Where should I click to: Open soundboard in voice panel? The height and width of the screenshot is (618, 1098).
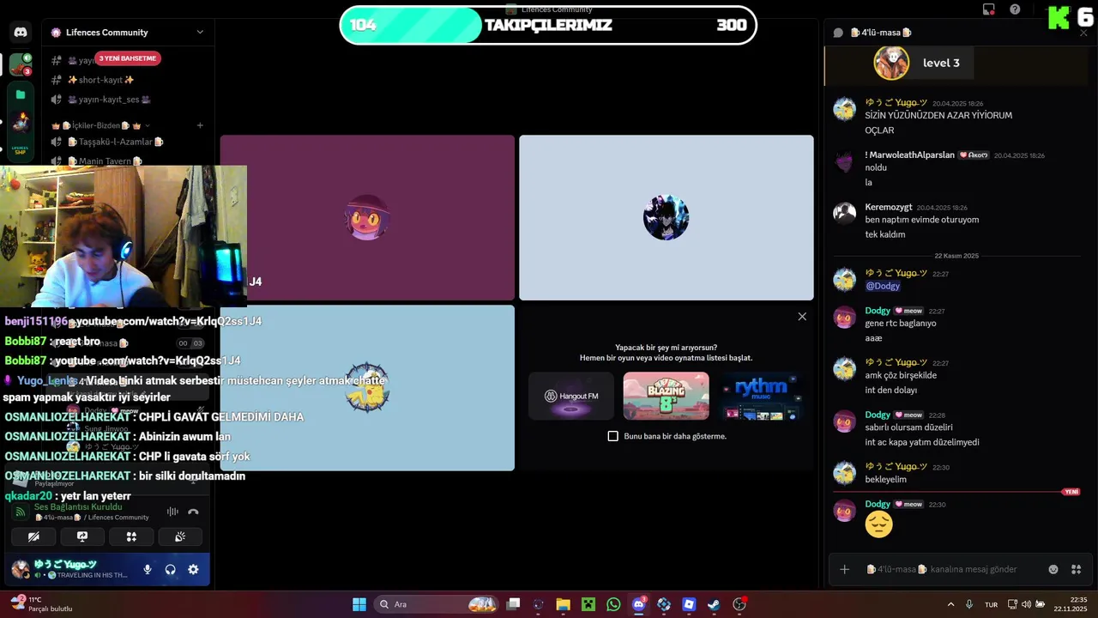click(180, 536)
